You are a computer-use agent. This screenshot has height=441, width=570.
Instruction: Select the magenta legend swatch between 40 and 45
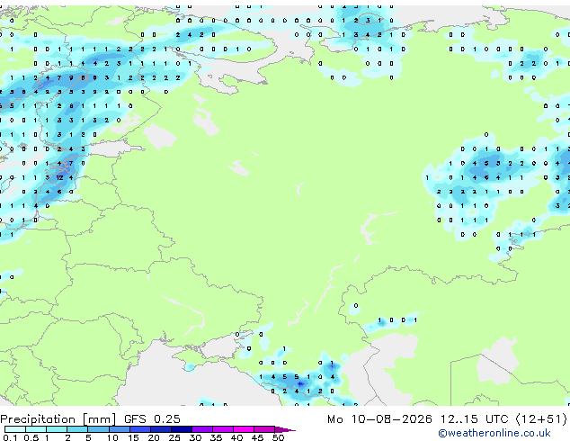coord(244,429)
